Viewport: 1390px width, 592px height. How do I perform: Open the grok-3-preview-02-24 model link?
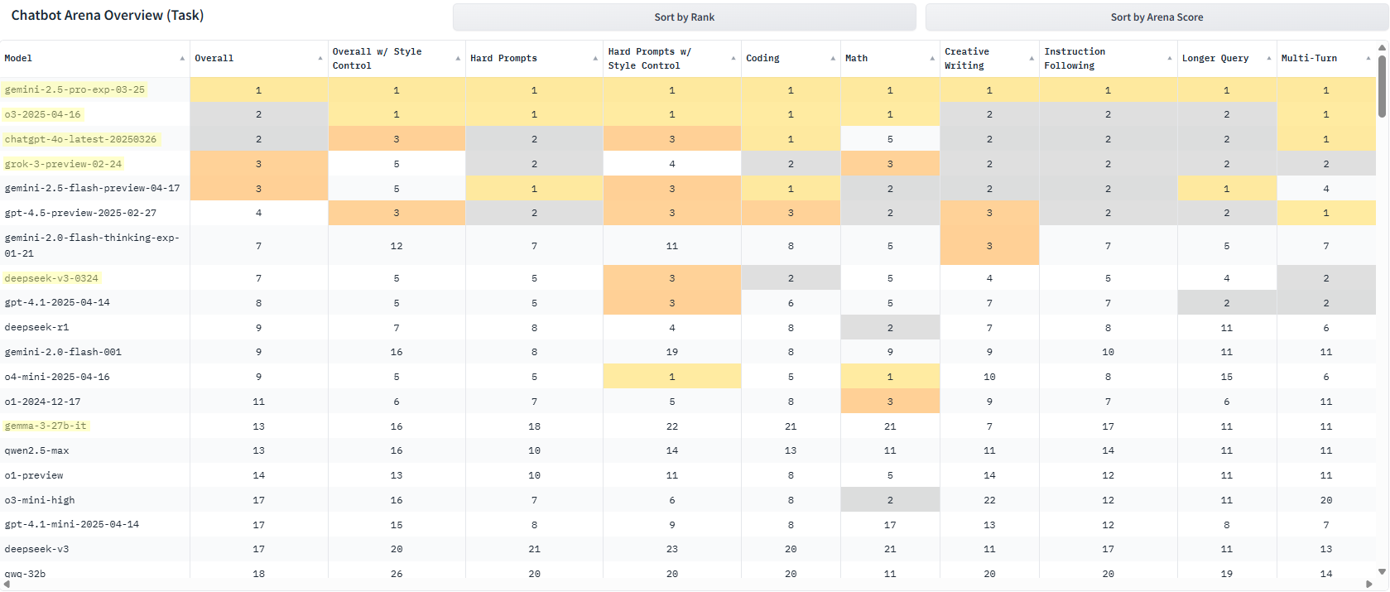(x=63, y=164)
